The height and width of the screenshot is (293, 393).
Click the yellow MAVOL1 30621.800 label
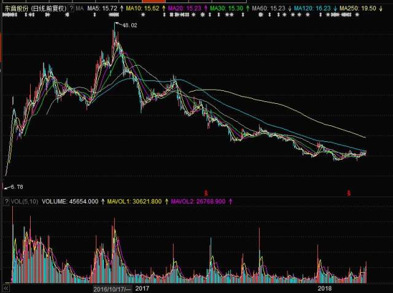[135, 201]
